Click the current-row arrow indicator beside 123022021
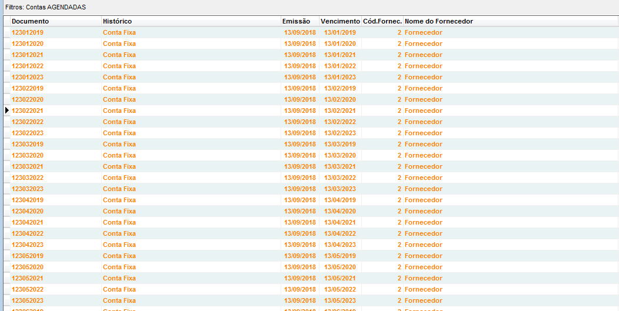Viewport: 619px width, 311px height. pos(7,111)
